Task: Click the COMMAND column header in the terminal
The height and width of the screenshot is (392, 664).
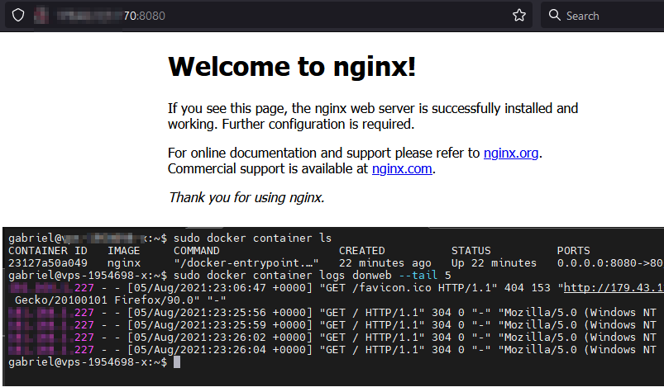Action: pos(197,251)
